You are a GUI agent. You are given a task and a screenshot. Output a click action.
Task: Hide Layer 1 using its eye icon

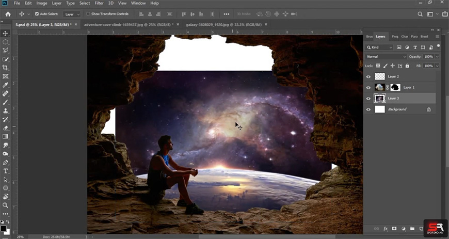[368, 87]
